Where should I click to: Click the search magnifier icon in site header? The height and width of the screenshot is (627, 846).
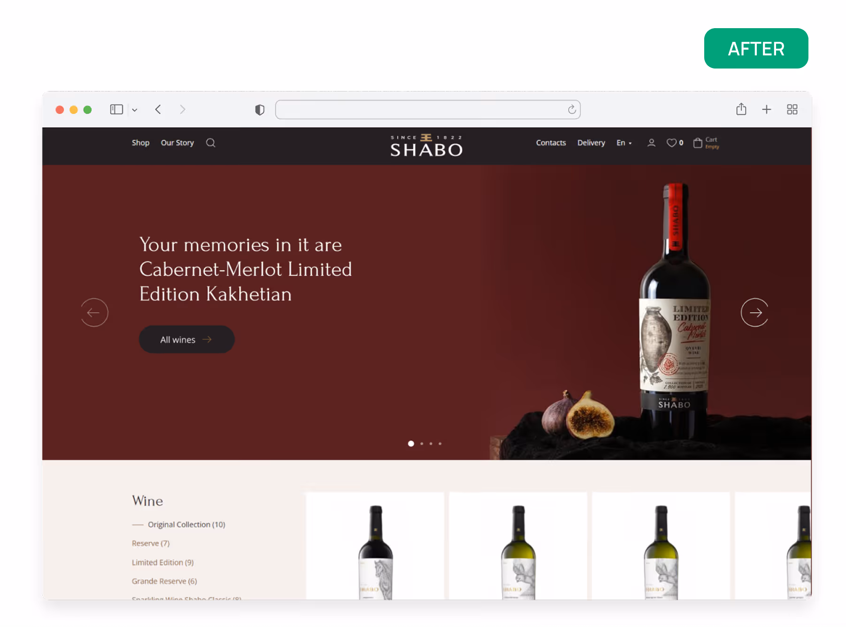coord(211,143)
